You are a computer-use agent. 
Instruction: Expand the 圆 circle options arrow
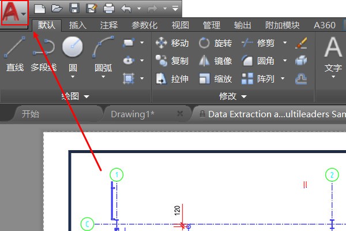73,77
